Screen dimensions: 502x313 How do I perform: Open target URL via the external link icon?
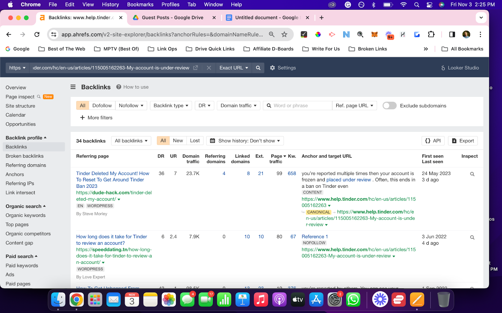[x=195, y=67]
